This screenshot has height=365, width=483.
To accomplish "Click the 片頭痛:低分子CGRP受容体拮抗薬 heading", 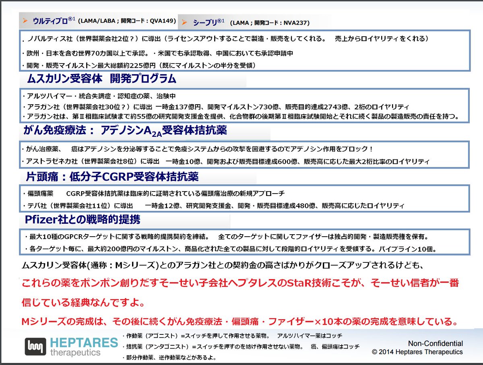I will coord(112,176).
